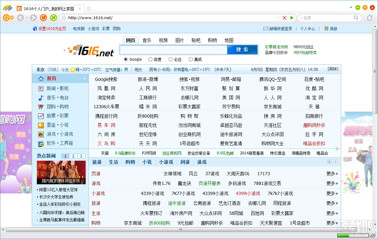Screen dimensions: 378x239
Task: Click the green progress bar in status bar
Action: click(x=343, y=235)
